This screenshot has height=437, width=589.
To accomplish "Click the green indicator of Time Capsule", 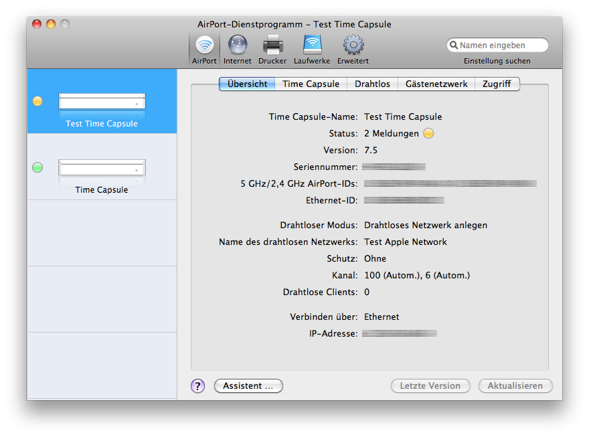I will [x=37, y=167].
